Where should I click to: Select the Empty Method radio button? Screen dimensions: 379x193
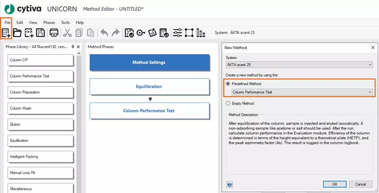(x=228, y=103)
